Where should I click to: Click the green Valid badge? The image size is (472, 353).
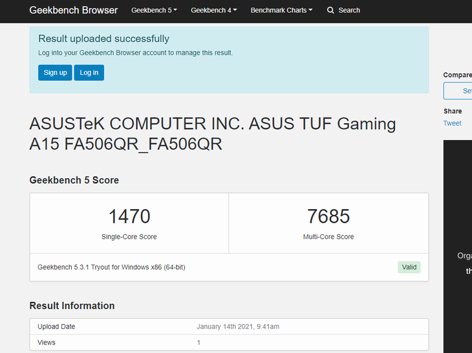tap(409, 267)
